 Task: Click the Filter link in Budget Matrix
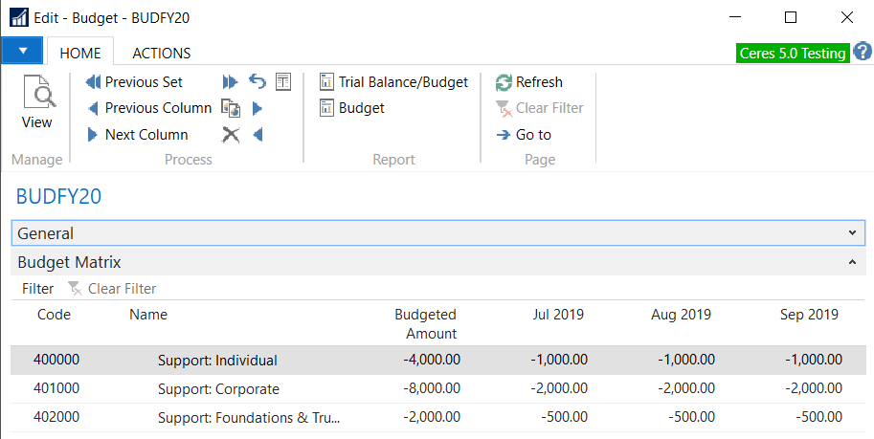pos(38,289)
